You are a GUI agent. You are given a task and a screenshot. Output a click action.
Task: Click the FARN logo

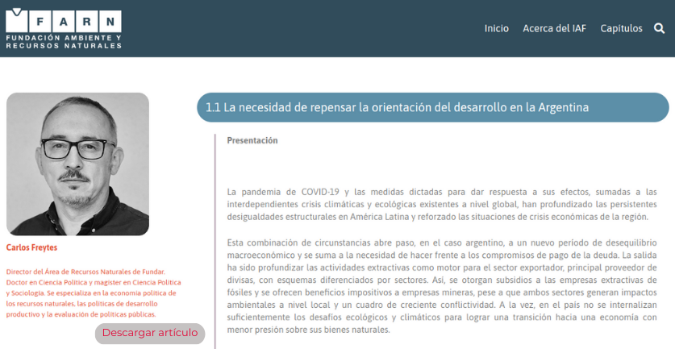tap(64, 28)
